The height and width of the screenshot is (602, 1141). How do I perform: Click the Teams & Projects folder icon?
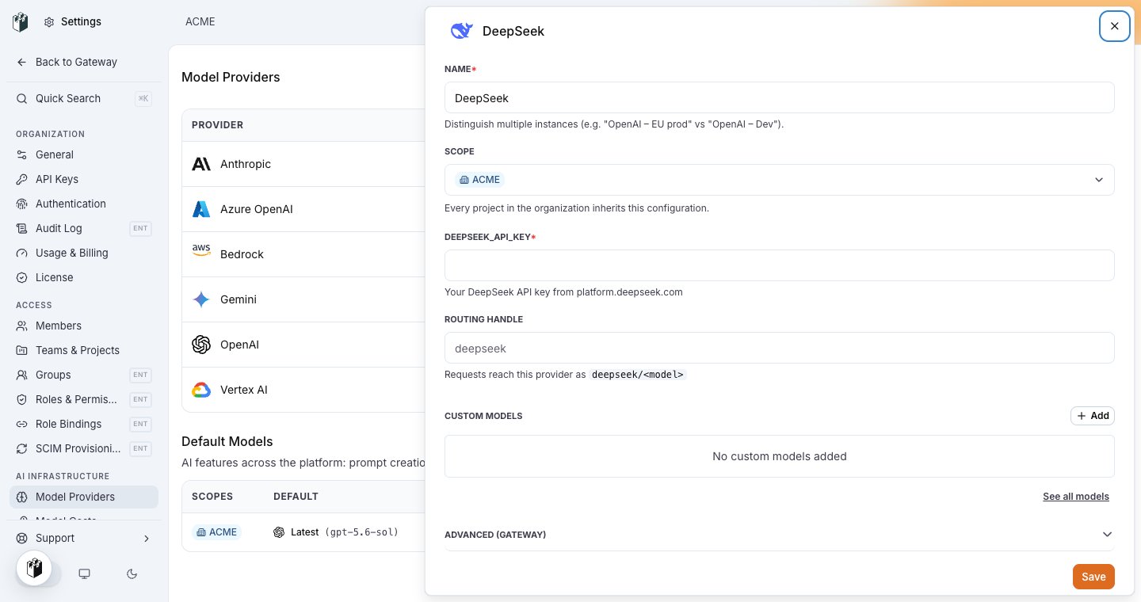(21, 350)
